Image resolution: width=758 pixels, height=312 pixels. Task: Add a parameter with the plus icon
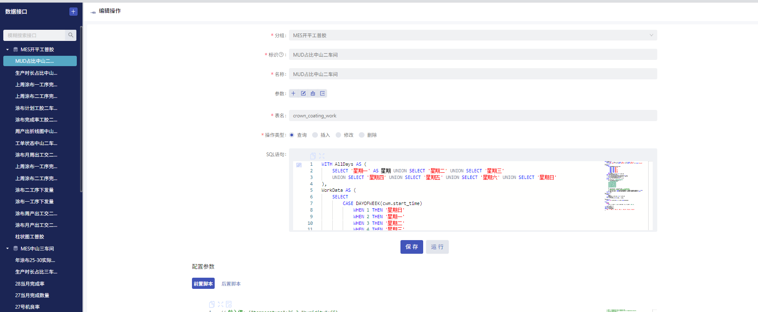[x=294, y=93]
